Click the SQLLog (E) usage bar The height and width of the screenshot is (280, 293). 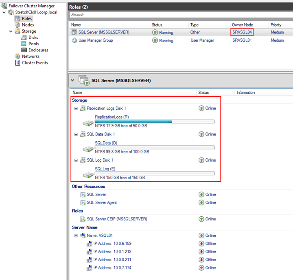click(155, 173)
